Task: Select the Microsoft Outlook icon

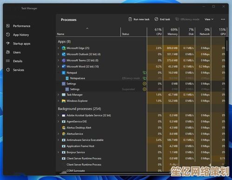Action: pyautogui.click(x=64, y=54)
